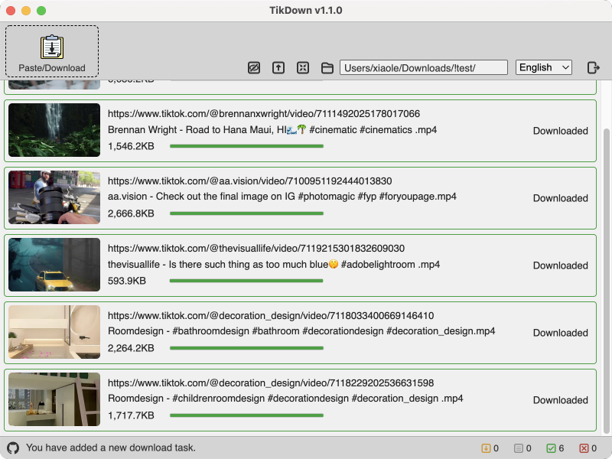Click the progress bar of 593.9KB download
Image resolution: width=612 pixels, height=459 pixels.
[246, 281]
